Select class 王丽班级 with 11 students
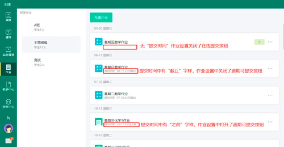Screen dimensions: 284x147 point(51,45)
